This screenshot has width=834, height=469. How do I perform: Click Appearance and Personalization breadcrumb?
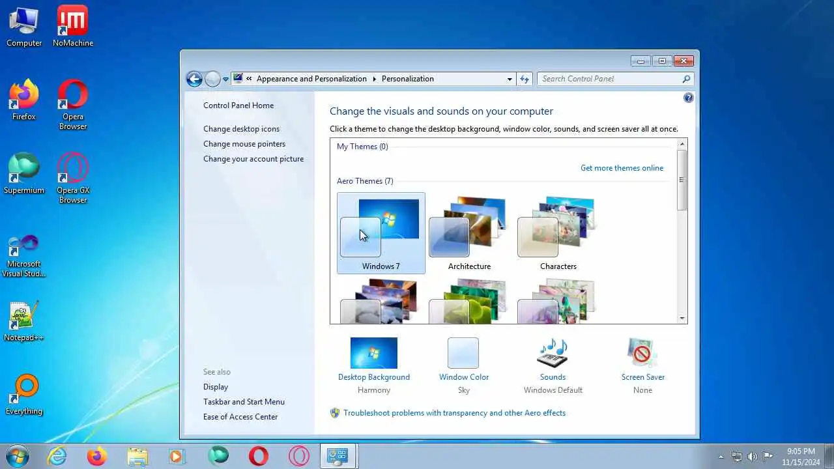311,79
